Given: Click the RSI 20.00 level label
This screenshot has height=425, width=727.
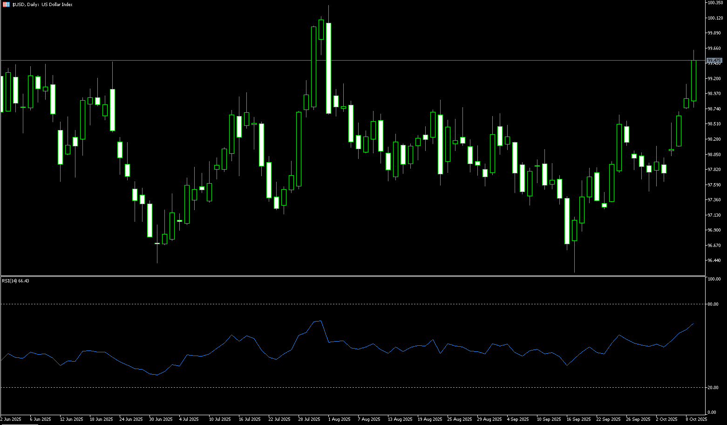Looking at the screenshot, I should [713, 388].
